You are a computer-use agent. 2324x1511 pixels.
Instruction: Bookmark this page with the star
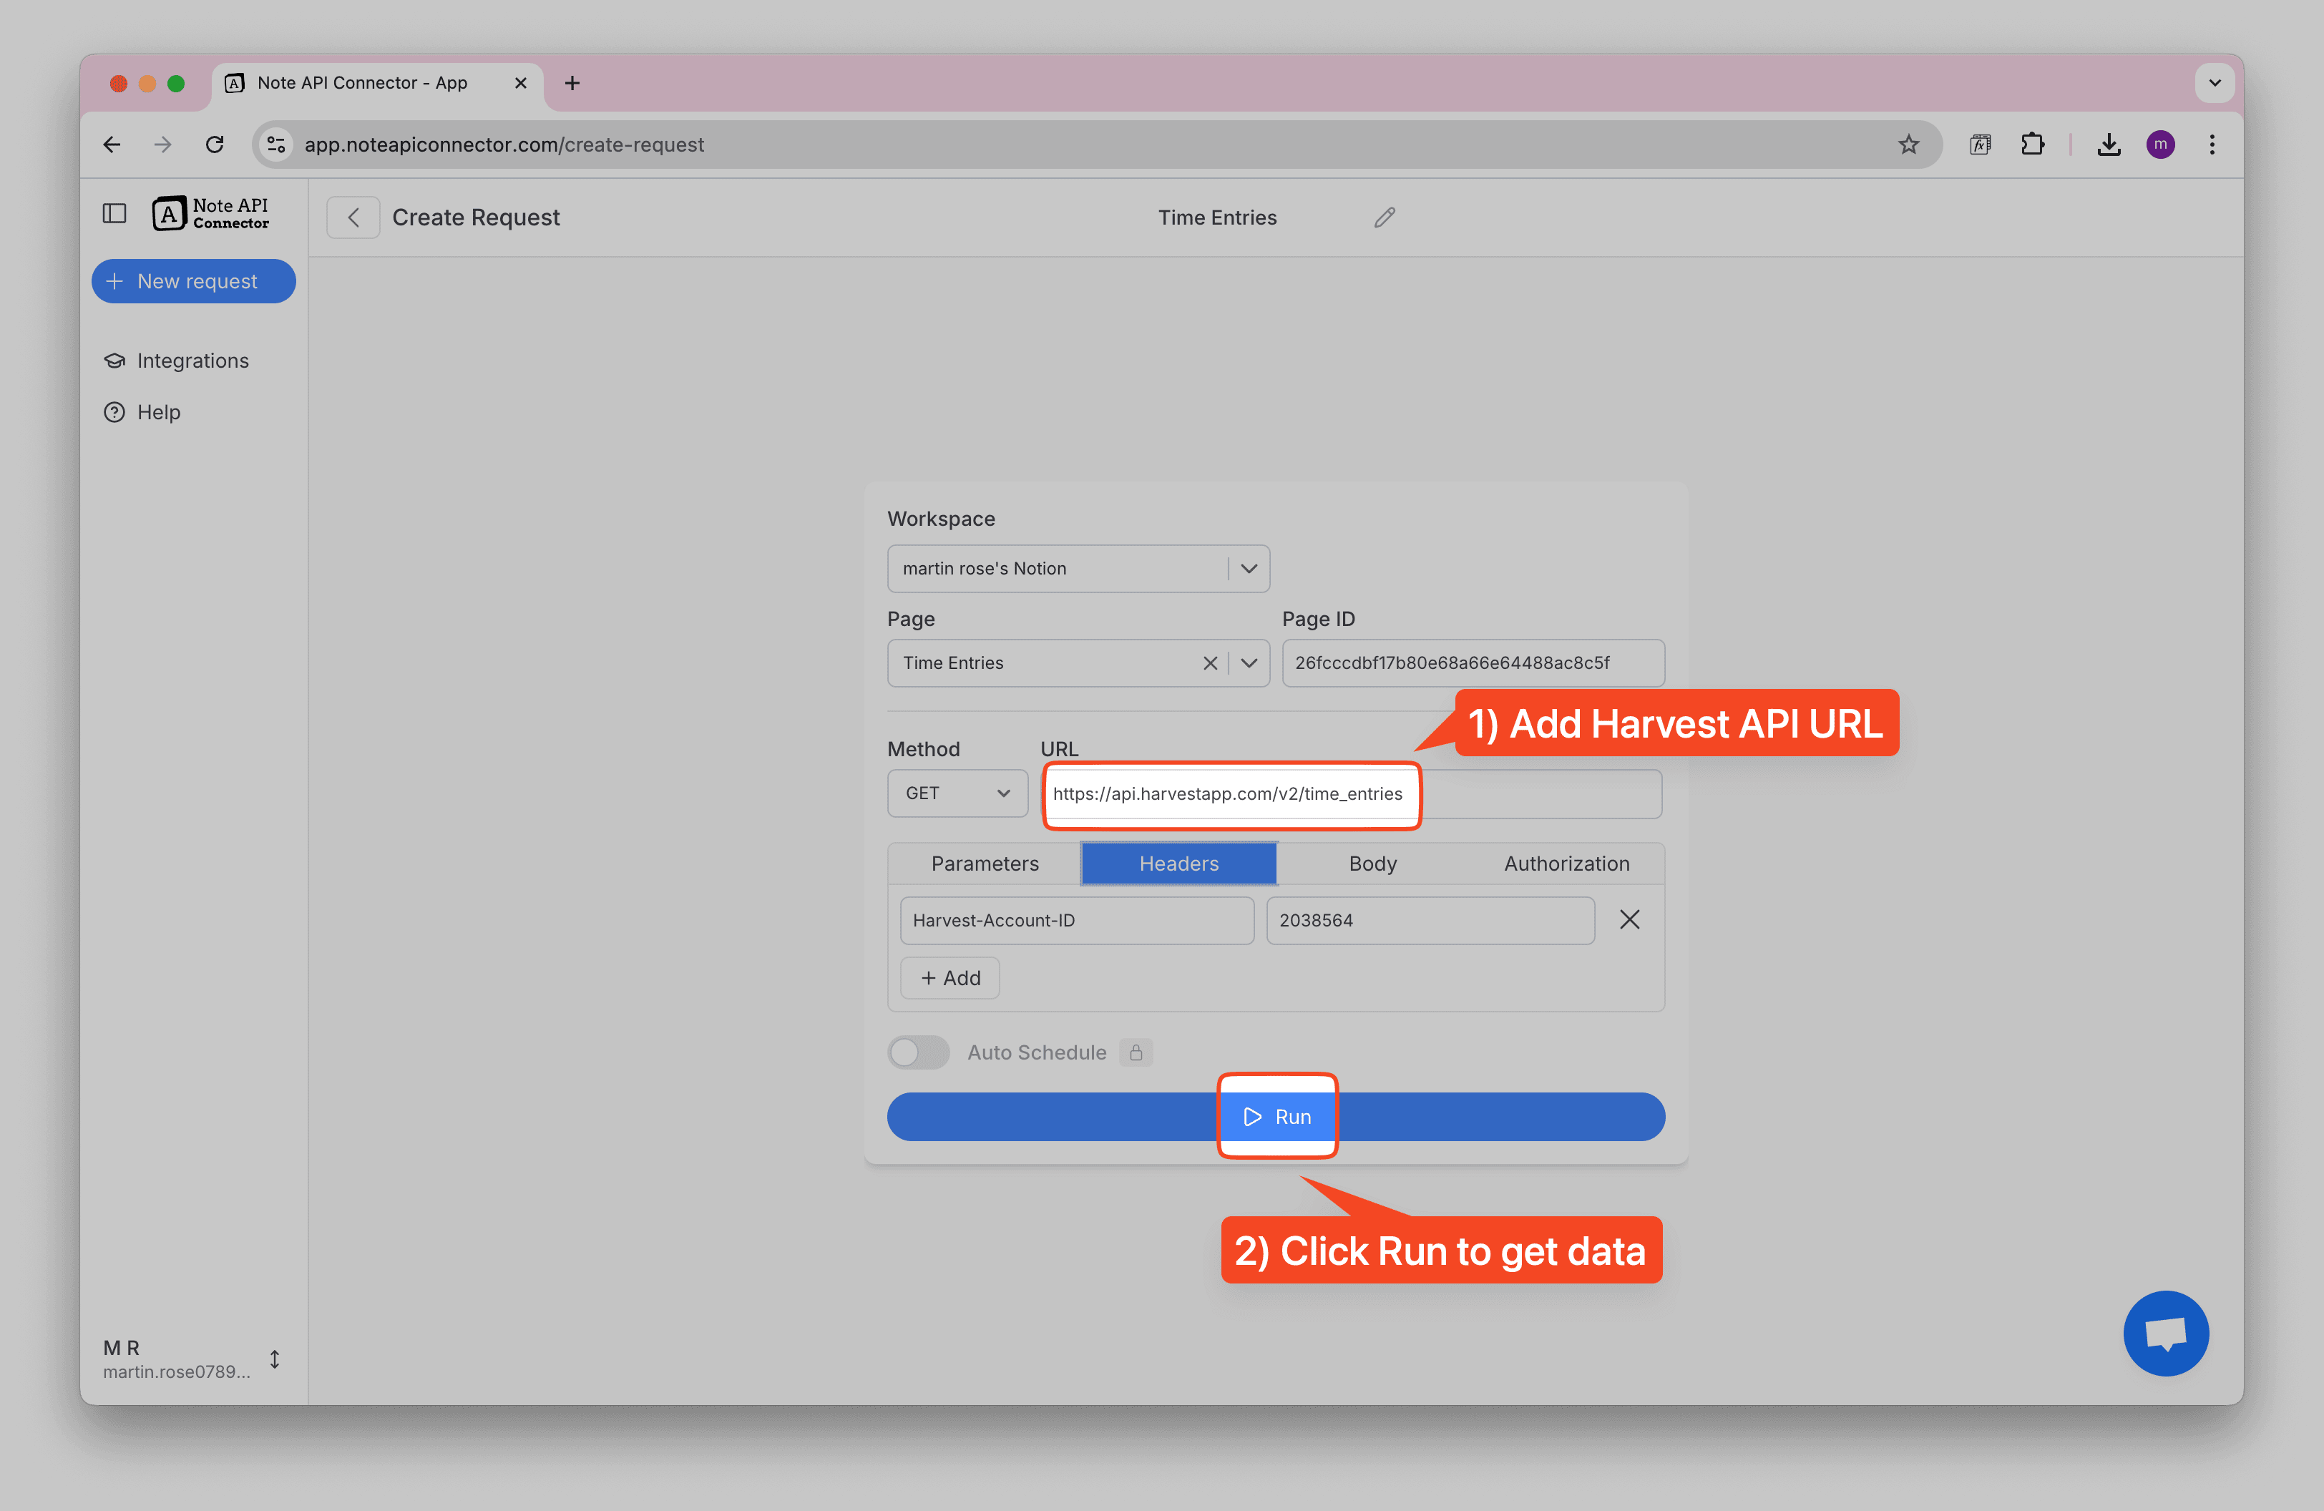1908,145
